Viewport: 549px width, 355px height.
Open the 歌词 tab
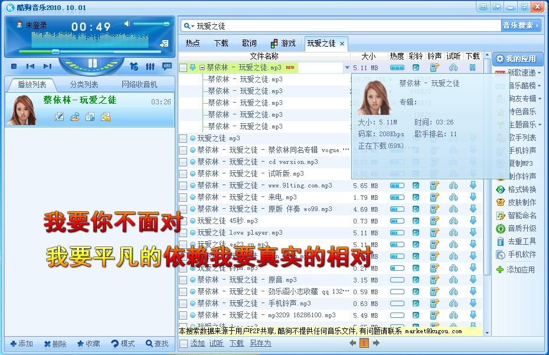(249, 43)
